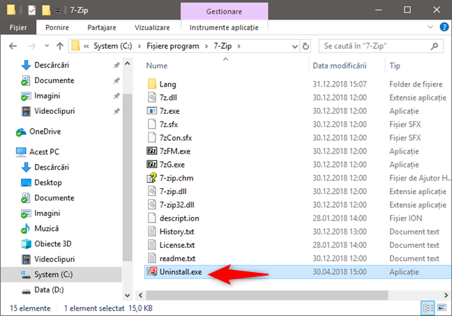Select the 7-zip.chm help file
This screenshot has height=316, width=452.
tap(176, 178)
